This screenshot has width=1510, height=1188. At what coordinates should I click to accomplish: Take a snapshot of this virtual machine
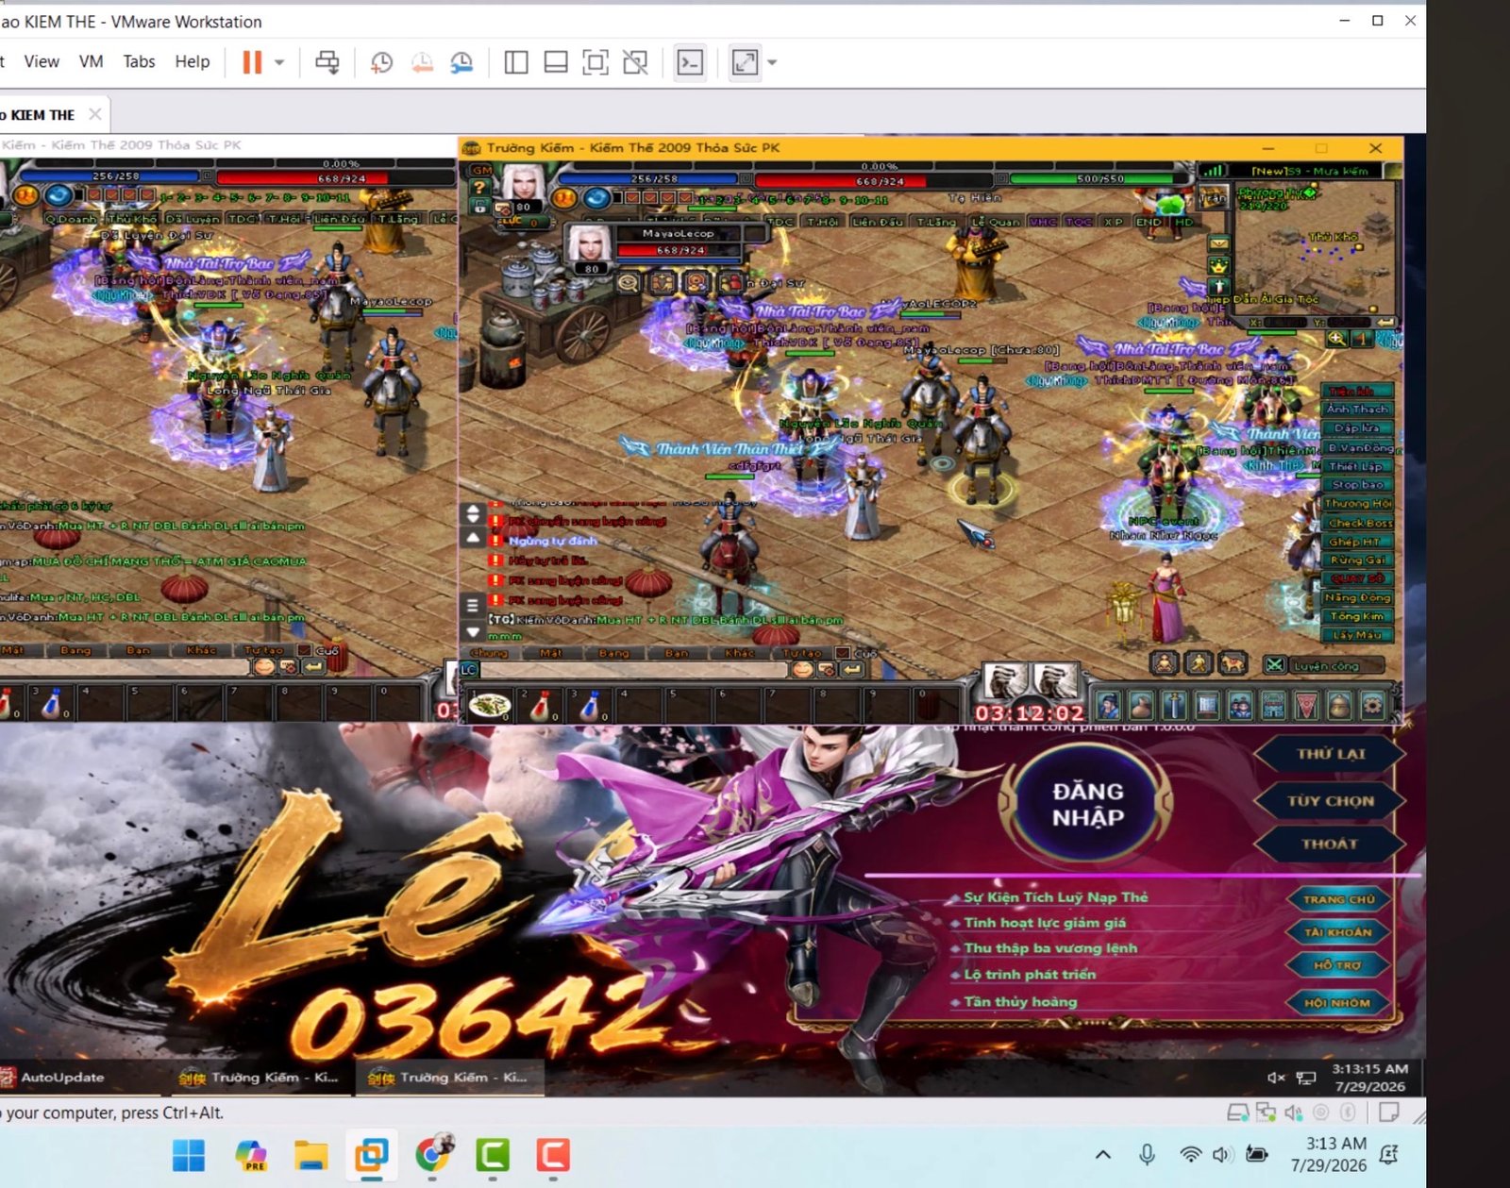coord(381,62)
